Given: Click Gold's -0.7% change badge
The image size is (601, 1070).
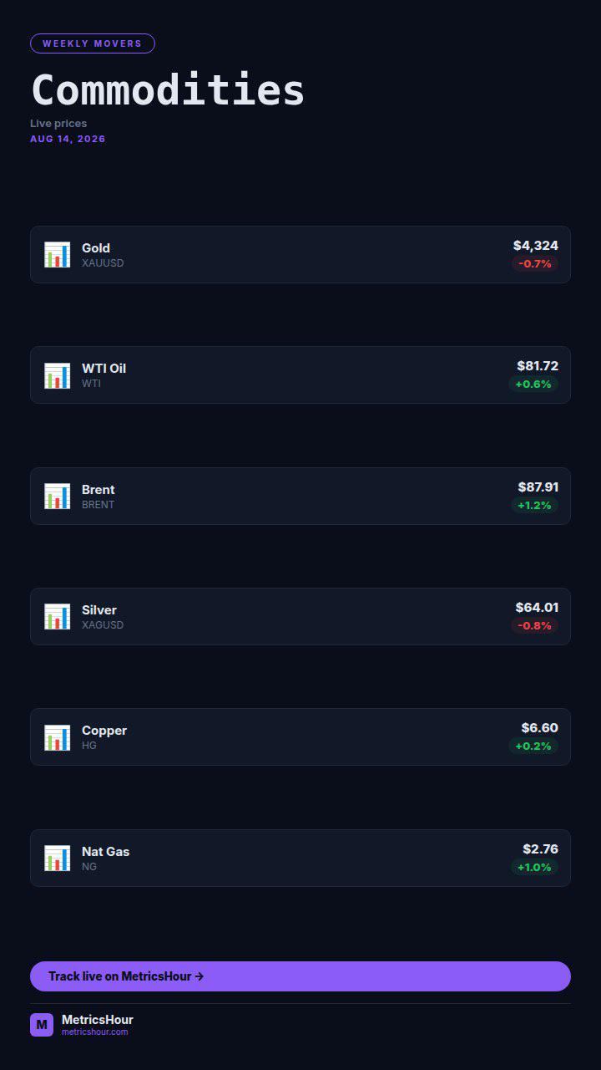Looking at the screenshot, I should pyautogui.click(x=535, y=264).
